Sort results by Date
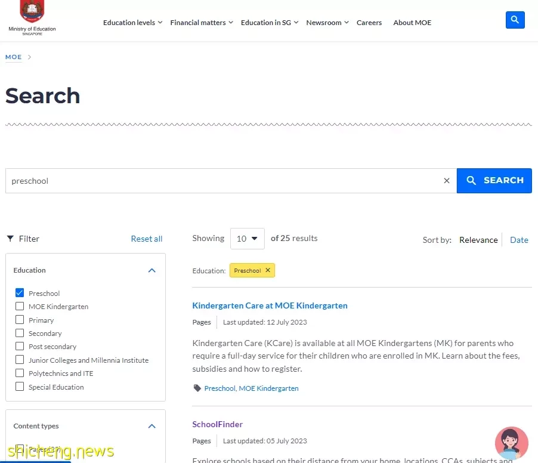The width and height of the screenshot is (538, 463). coord(519,240)
